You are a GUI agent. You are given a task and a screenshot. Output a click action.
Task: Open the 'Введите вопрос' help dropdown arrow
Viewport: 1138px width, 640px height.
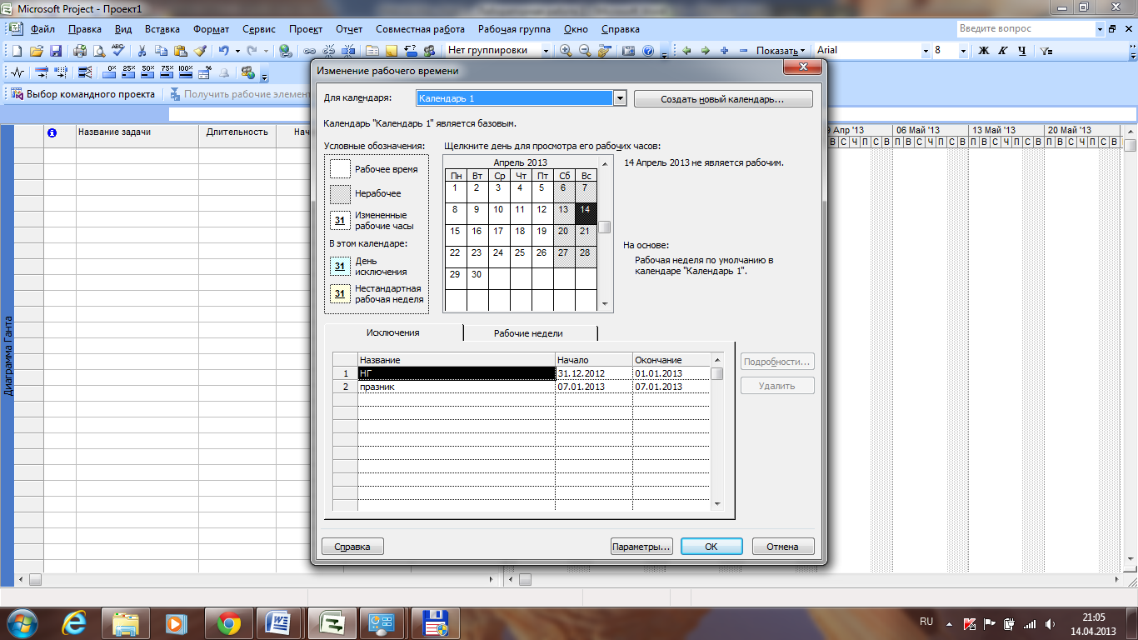coord(1100,29)
